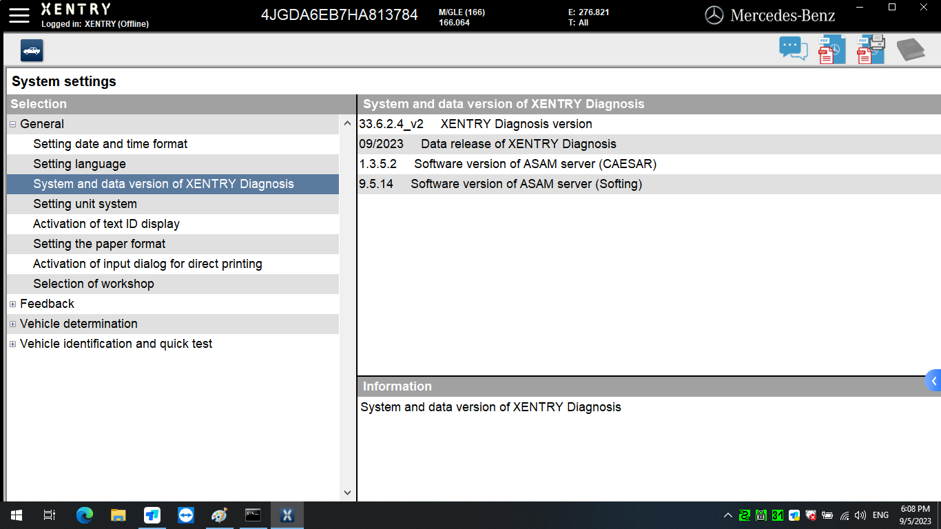Click the Windows Start button

coord(14,515)
